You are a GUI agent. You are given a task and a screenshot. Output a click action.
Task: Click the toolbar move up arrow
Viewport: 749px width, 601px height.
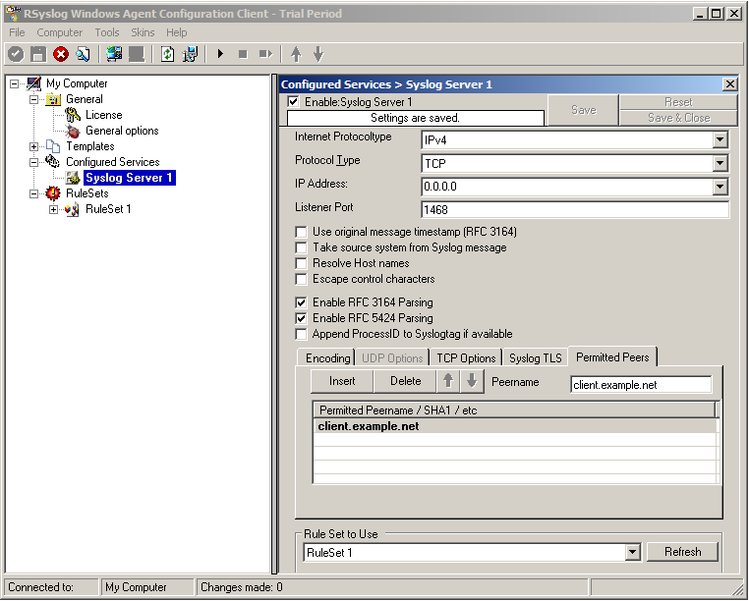click(x=296, y=54)
